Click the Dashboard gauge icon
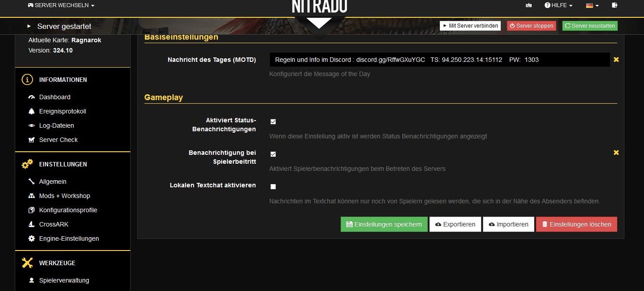 31,97
